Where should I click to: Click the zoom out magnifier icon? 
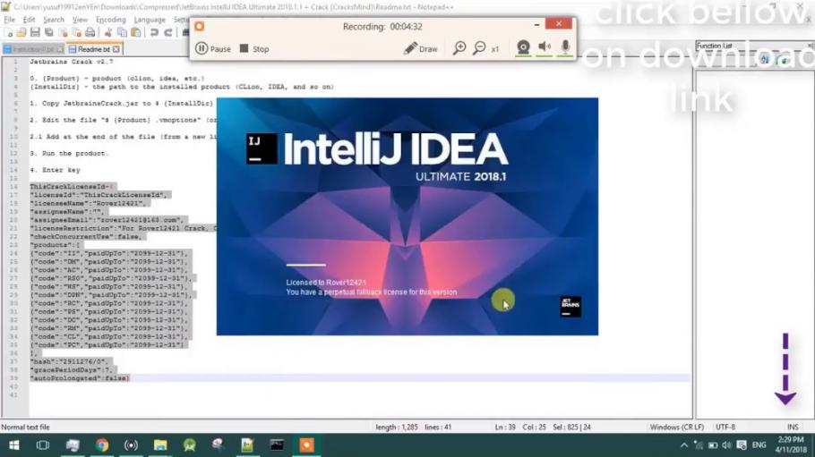480,48
